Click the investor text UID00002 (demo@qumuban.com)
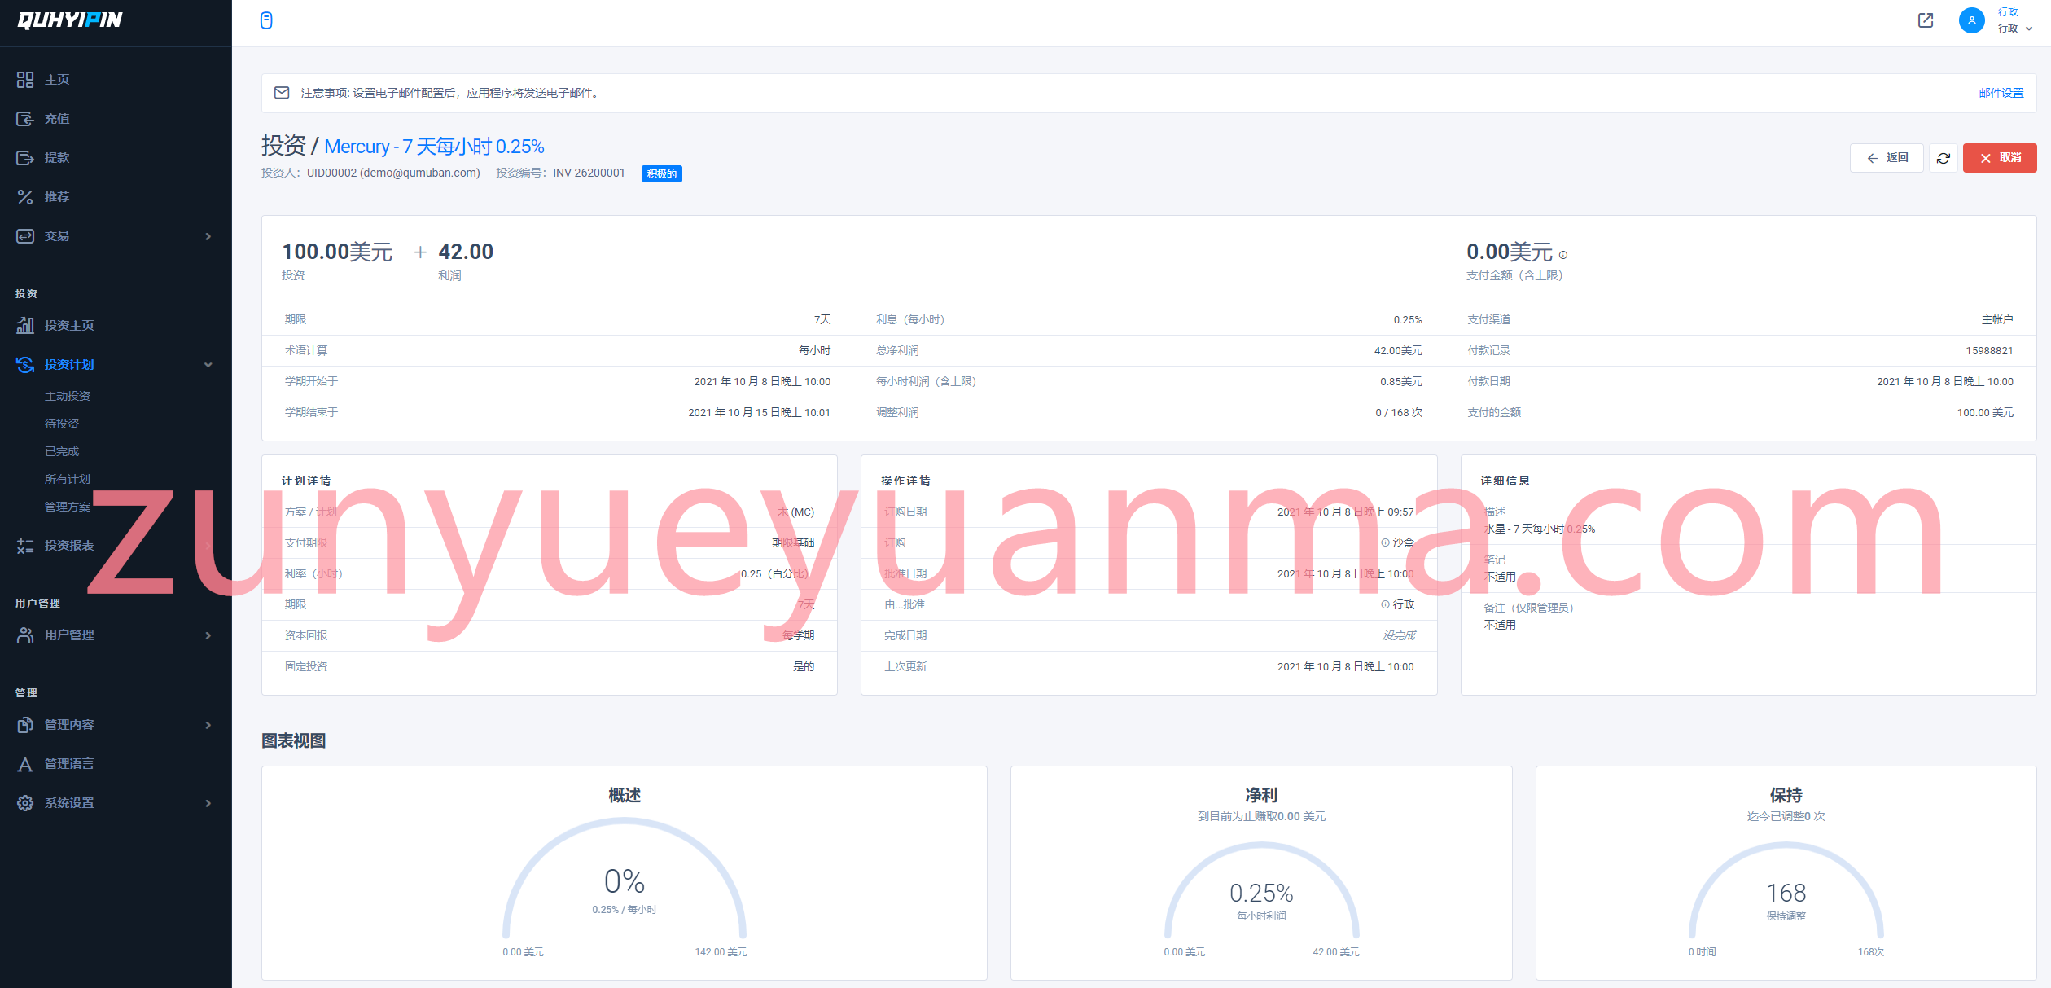The image size is (2051, 988). [x=393, y=173]
